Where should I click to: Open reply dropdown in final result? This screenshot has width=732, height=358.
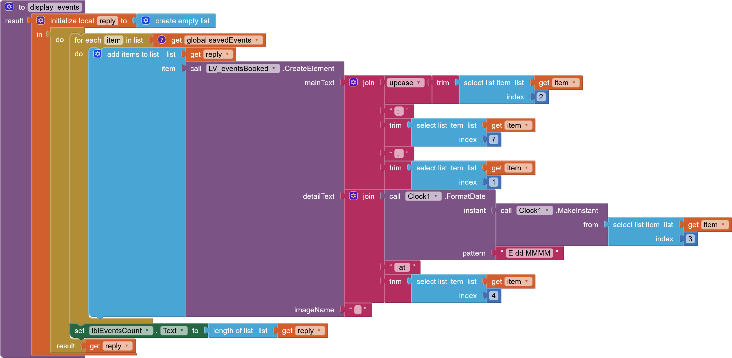click(x=117, y=346)
